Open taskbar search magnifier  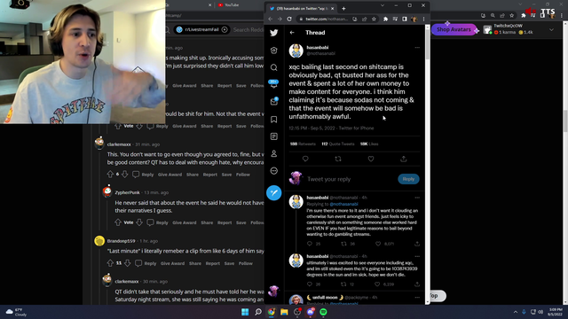point(258,312)
